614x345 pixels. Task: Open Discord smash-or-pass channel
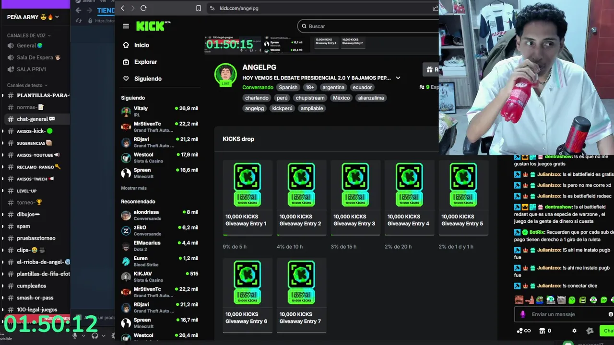coord(36,298)
